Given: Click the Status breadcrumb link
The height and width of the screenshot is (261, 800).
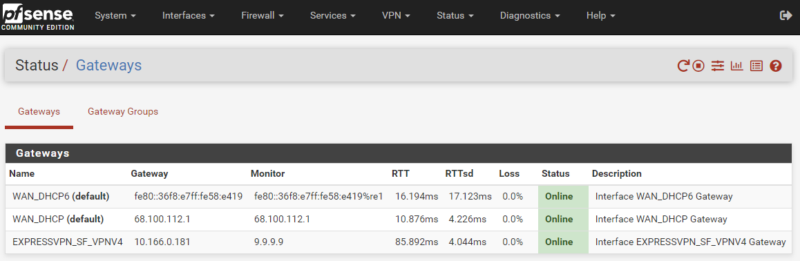Looking at the screenshot, I should click(37, 65).
